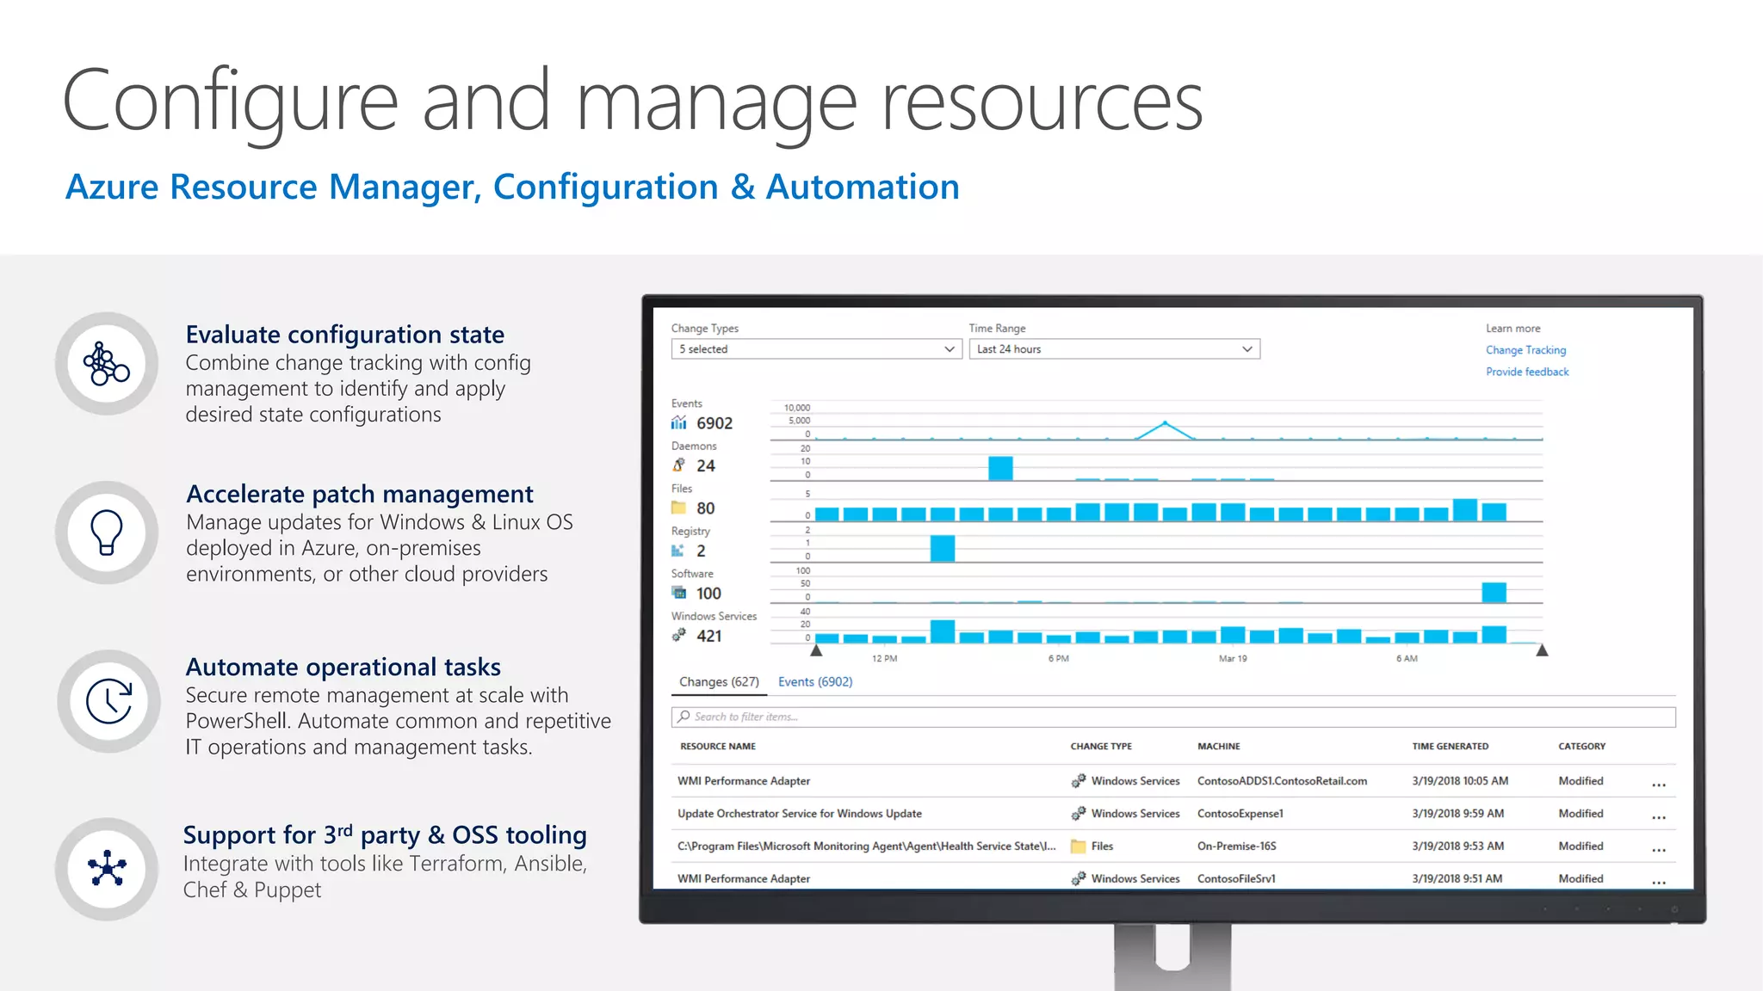Click the Search to filter items field
1763x991 pixels.
[1173, 717]
